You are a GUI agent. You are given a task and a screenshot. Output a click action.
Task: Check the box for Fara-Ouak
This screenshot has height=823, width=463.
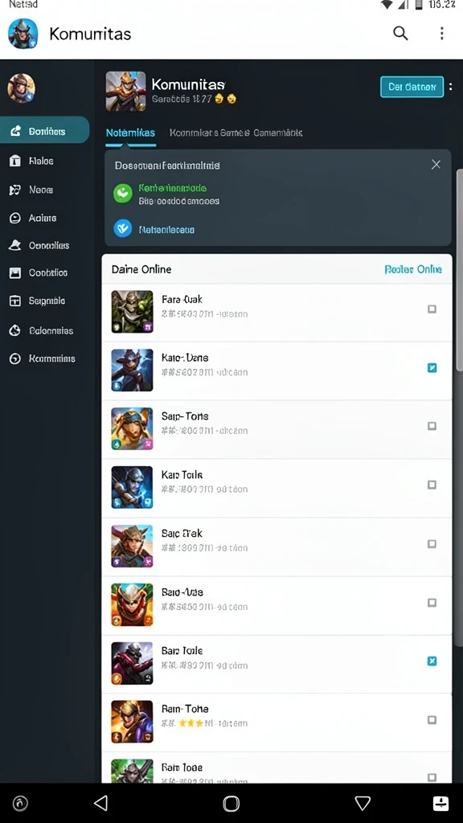[432, 309]
